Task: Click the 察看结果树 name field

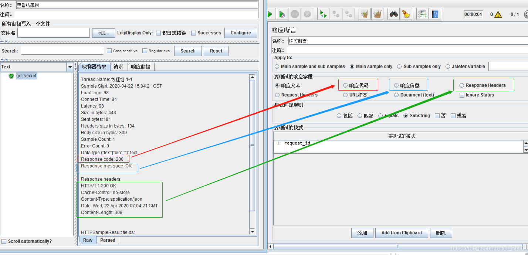Action: 137,5
